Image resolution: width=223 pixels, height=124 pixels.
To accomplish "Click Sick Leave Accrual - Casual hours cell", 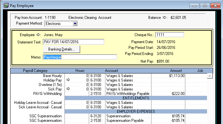I will 77,107.
